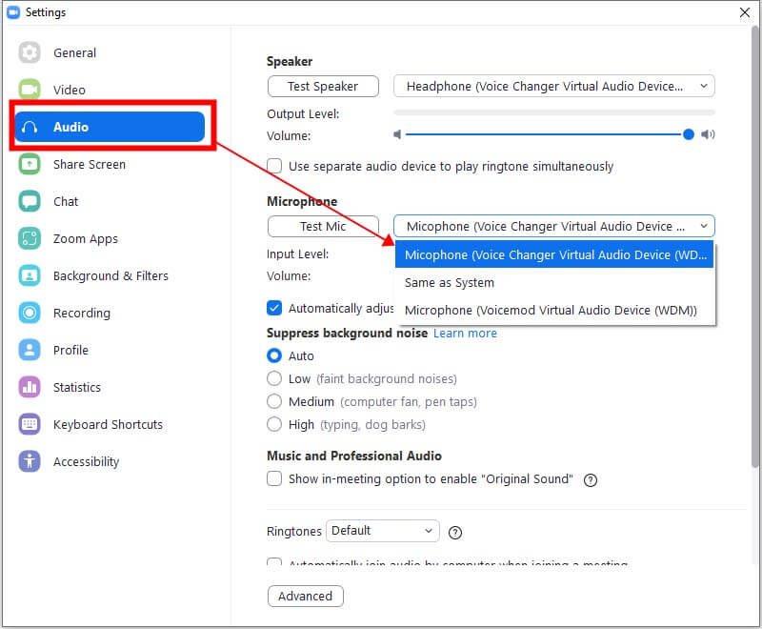The image size is (762, 629).
Task: Click the settings panel vertical scrollbar
Action: pos(754,248)
